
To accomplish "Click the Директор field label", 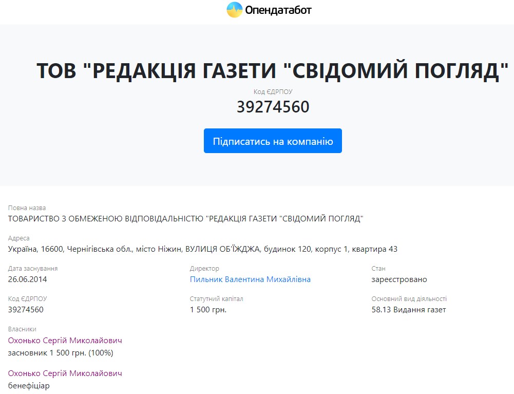I will pos(204,269).
